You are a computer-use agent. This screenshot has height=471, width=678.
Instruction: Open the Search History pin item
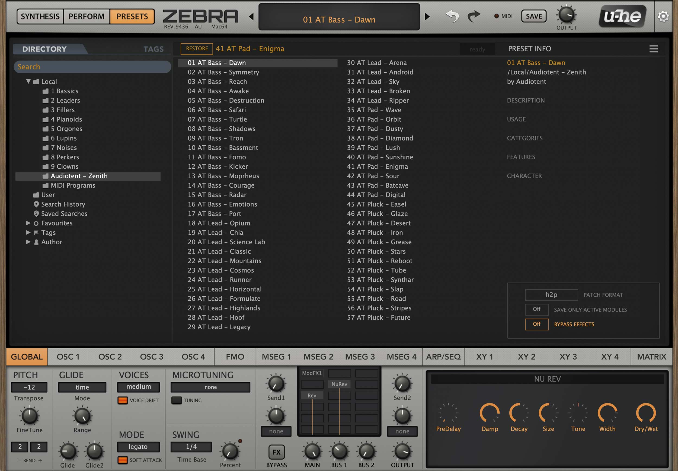[63, 204]
